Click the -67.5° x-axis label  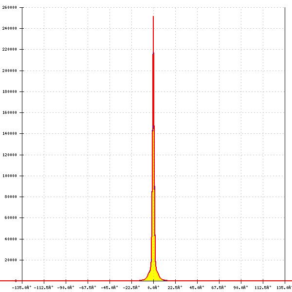coord(88,288)
